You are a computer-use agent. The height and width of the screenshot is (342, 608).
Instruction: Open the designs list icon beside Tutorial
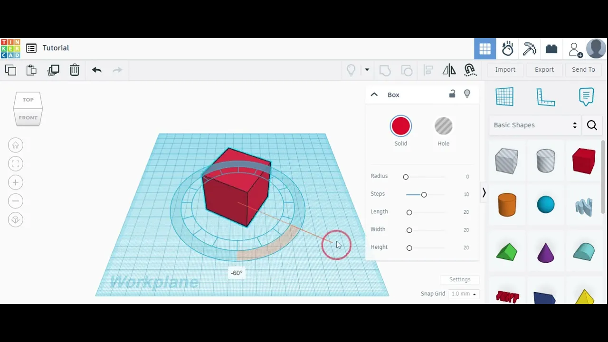coord(31,48)
